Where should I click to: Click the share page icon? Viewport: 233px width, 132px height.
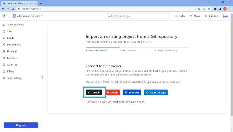[x=204, y=9]
